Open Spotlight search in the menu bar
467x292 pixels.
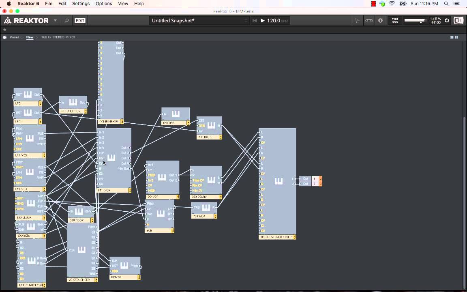click(x=446, y=4)
